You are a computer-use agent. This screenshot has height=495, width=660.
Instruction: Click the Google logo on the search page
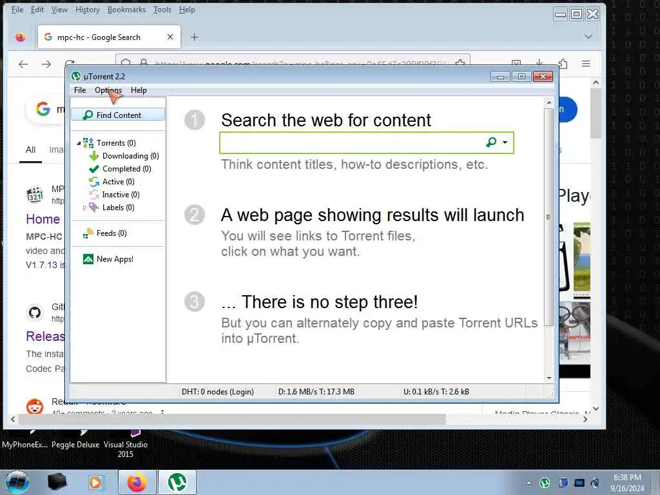(x=43, y=109)
